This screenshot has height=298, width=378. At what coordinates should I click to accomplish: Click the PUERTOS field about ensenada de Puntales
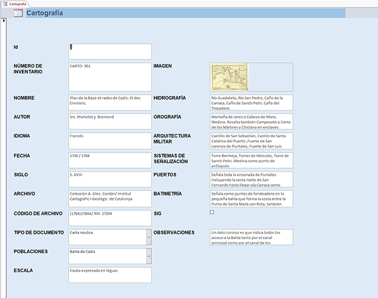tap(251, 179)
